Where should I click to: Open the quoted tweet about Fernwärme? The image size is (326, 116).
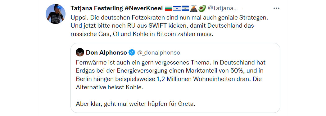coord(175,78)
